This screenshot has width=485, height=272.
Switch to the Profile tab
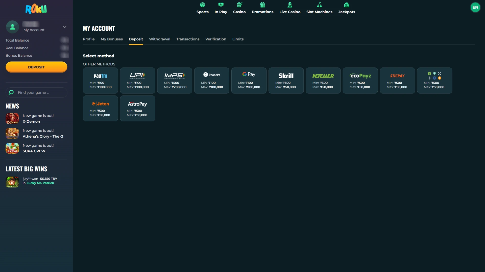pos(89,39)
